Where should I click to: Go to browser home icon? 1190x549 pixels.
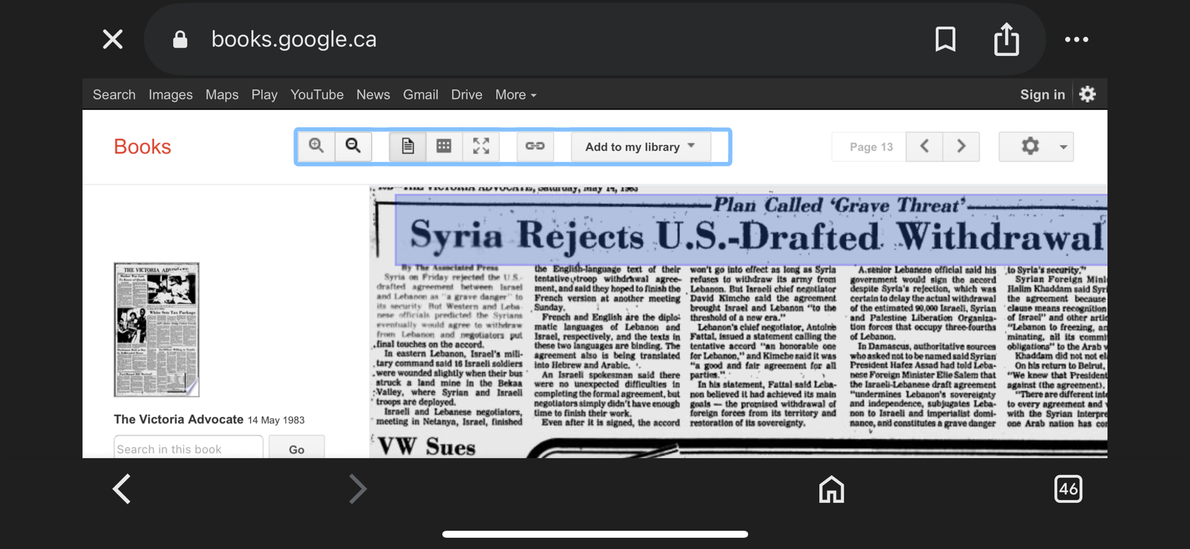tap(831, 489)
